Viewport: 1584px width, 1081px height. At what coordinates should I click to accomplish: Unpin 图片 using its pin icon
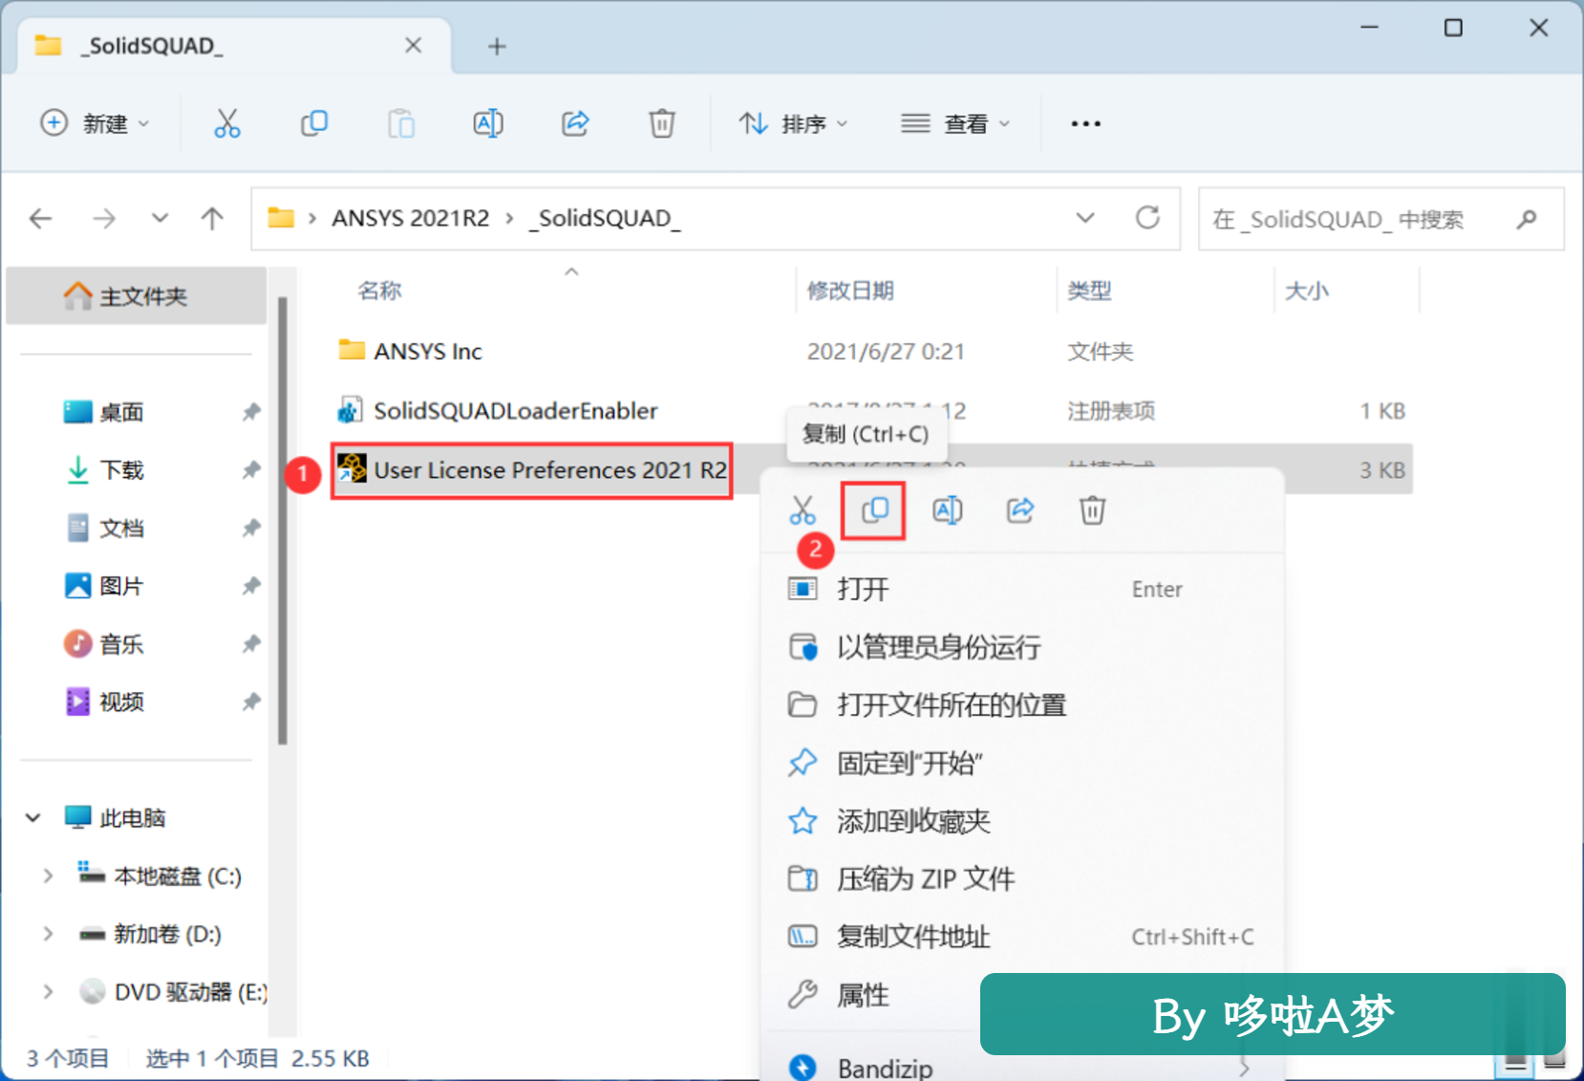point(250,586)
